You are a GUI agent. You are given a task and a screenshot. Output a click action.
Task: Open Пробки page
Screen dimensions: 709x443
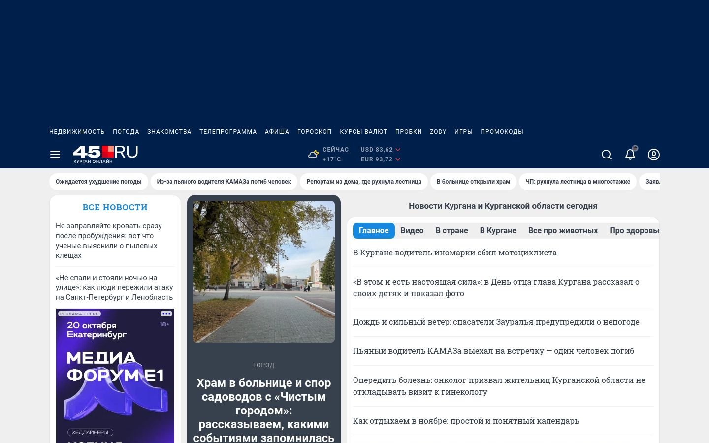tap(409, 132)
